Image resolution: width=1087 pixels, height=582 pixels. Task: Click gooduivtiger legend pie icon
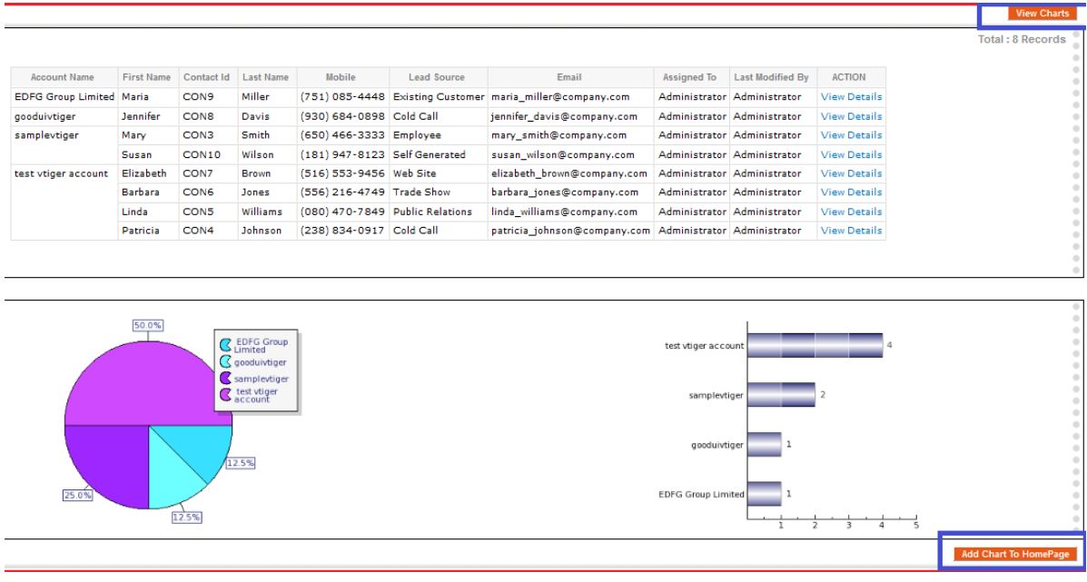pyautogui.click(x=225, y=361)
